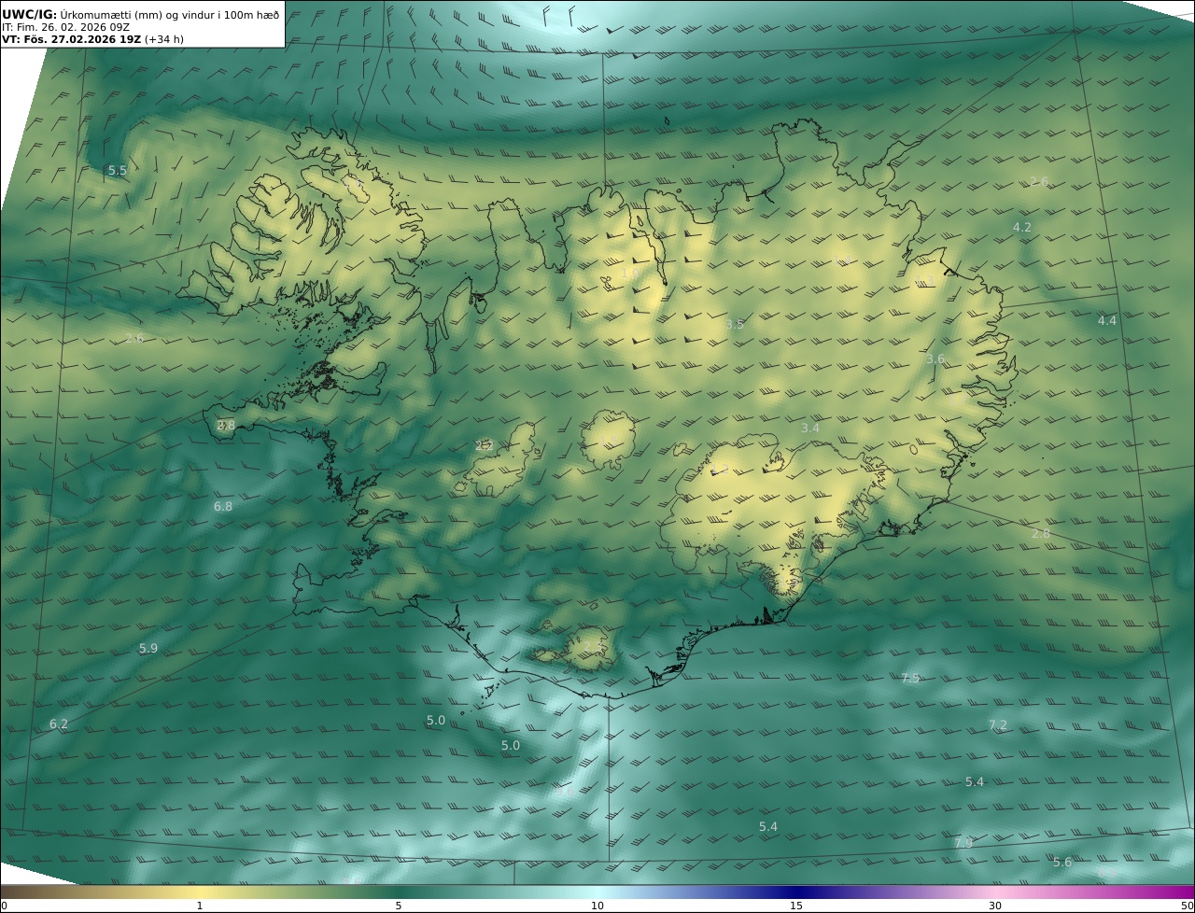This screenshot has width=1195, height=913.
Task: Click the 3.5 value label on the map
Action: [735, 324]
